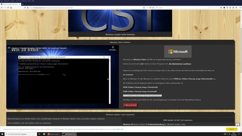Focus the Suchen search box

(x=182, y=8)
